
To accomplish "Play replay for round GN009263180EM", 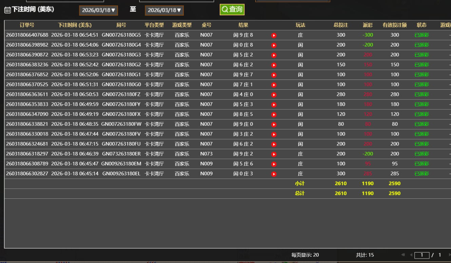I will click(274, 164).
